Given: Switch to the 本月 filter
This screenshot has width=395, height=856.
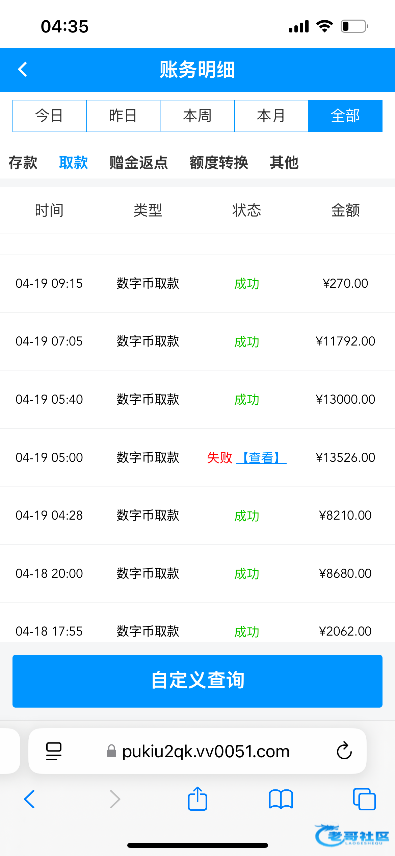Looking at the screenshot, I should point(271,116).
